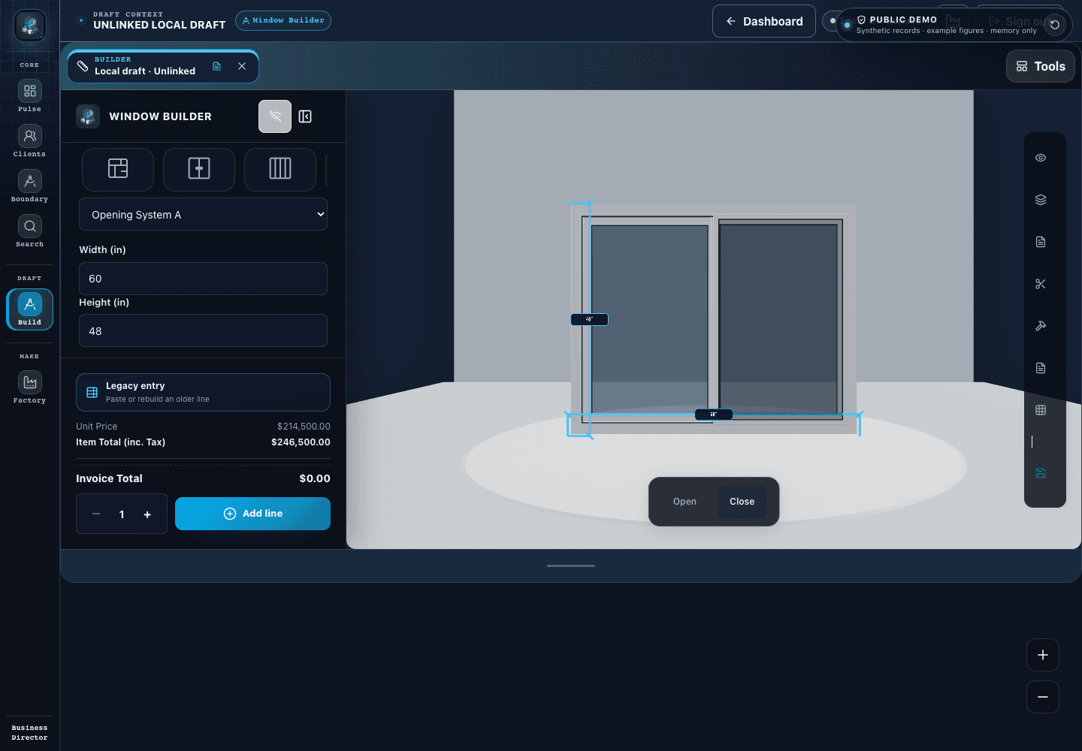Click the Unit Price value $214,500.00
This screenshot has height=751, width=1082.
(304, 427)
